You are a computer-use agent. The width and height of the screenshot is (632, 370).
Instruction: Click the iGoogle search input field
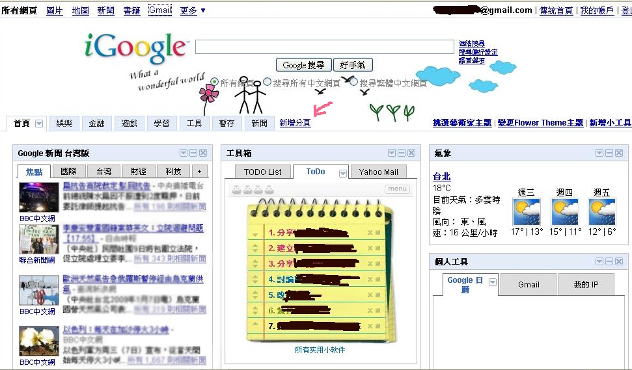click(x=325, y=47)
